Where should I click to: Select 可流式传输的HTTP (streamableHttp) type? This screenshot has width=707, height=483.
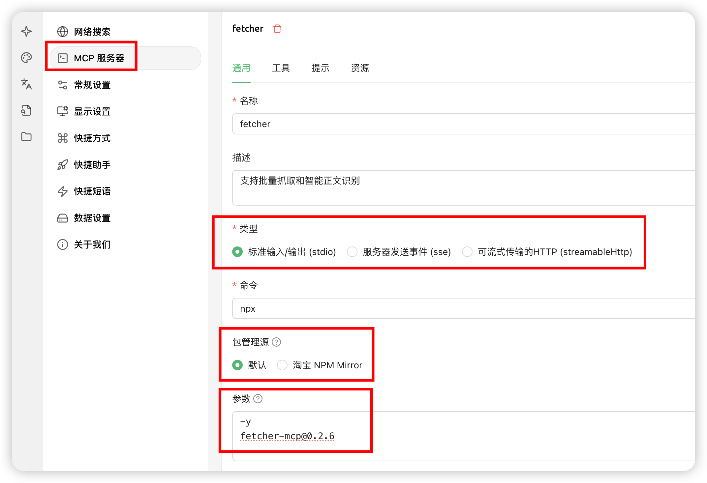547,252
